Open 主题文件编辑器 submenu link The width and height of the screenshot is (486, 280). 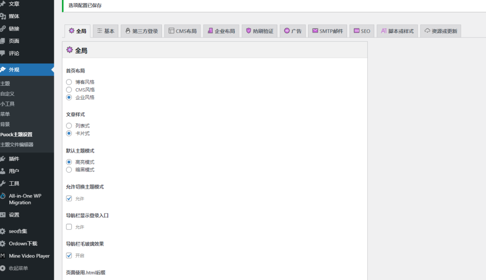coord(17,144)
